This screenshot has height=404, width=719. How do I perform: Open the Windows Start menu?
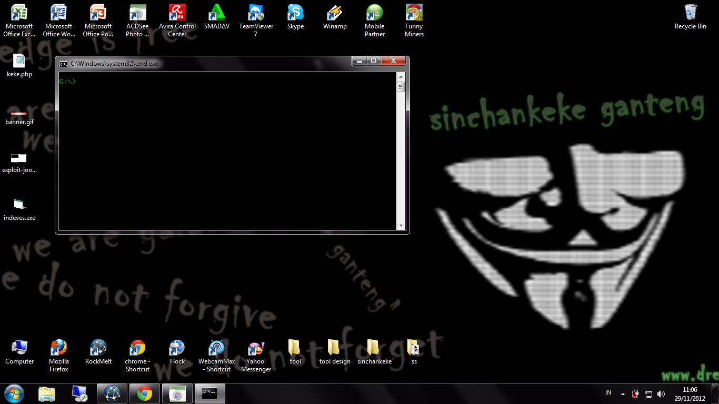(14, 393)
